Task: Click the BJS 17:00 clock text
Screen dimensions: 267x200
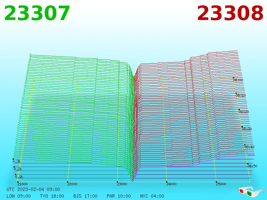Action: [85, 196]
